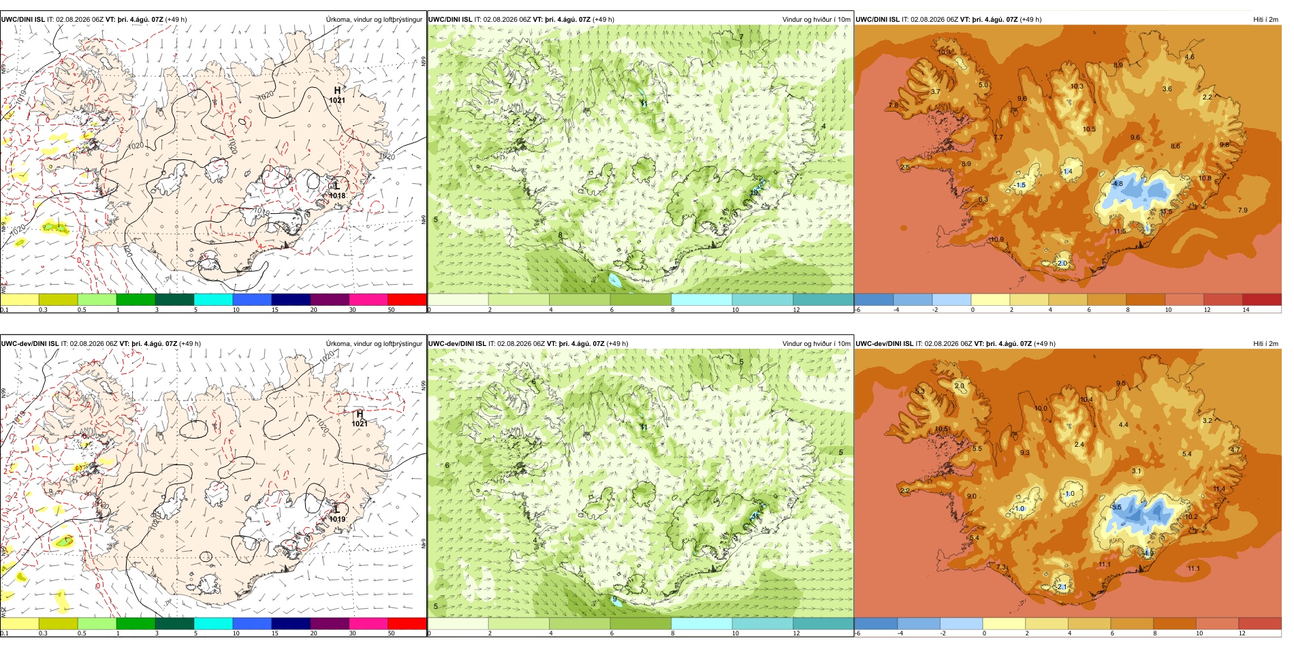Click the H 1021 high on UWC-dev pressure map
Viewport: 1294px width, 647px height.
(x=360, y=418)
